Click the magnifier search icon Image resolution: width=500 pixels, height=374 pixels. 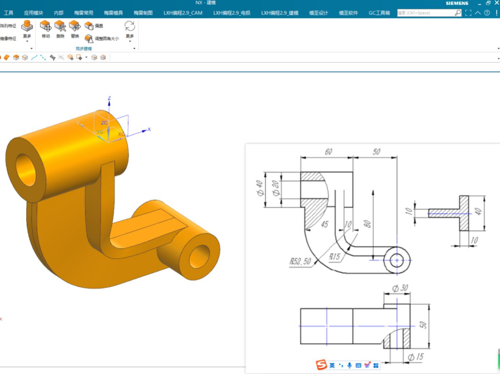click(x=458, y=13)
